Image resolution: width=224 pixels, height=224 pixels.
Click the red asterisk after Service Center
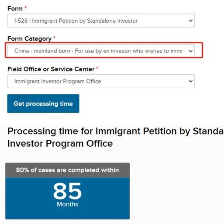coord(97,68)
